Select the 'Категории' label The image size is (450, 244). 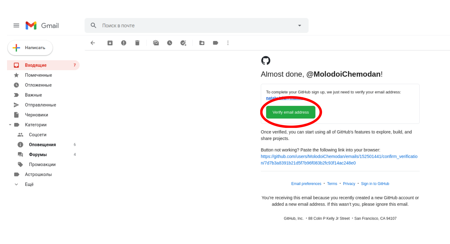(x=36, y=125)
